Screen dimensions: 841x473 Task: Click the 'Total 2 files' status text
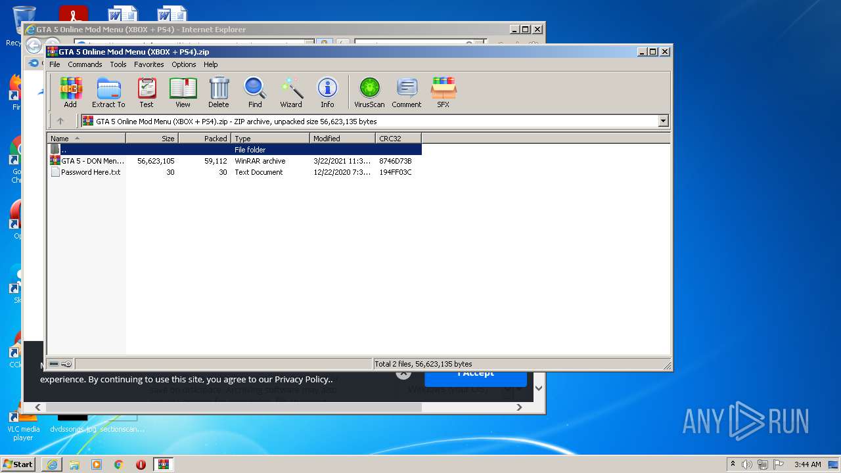click(x=424, y=364)
